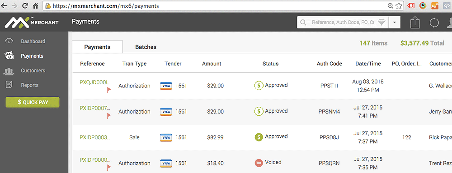Click the Customers people icon
This screenshot has width=452, height=173.
(9, 71)
